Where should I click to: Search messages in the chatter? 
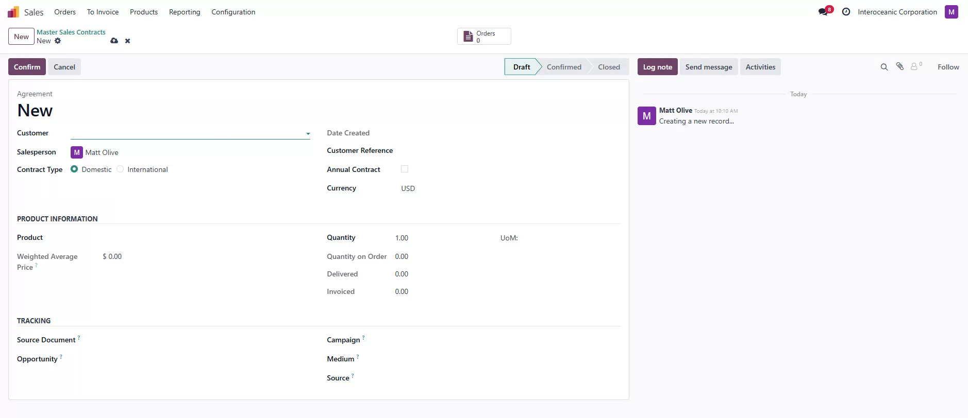(884, 67)
